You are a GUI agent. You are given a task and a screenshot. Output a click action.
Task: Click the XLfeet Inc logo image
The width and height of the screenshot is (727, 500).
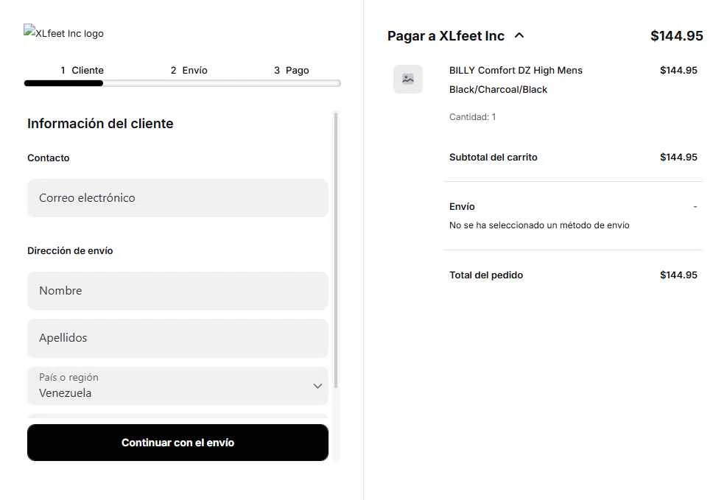coord(63,33)
